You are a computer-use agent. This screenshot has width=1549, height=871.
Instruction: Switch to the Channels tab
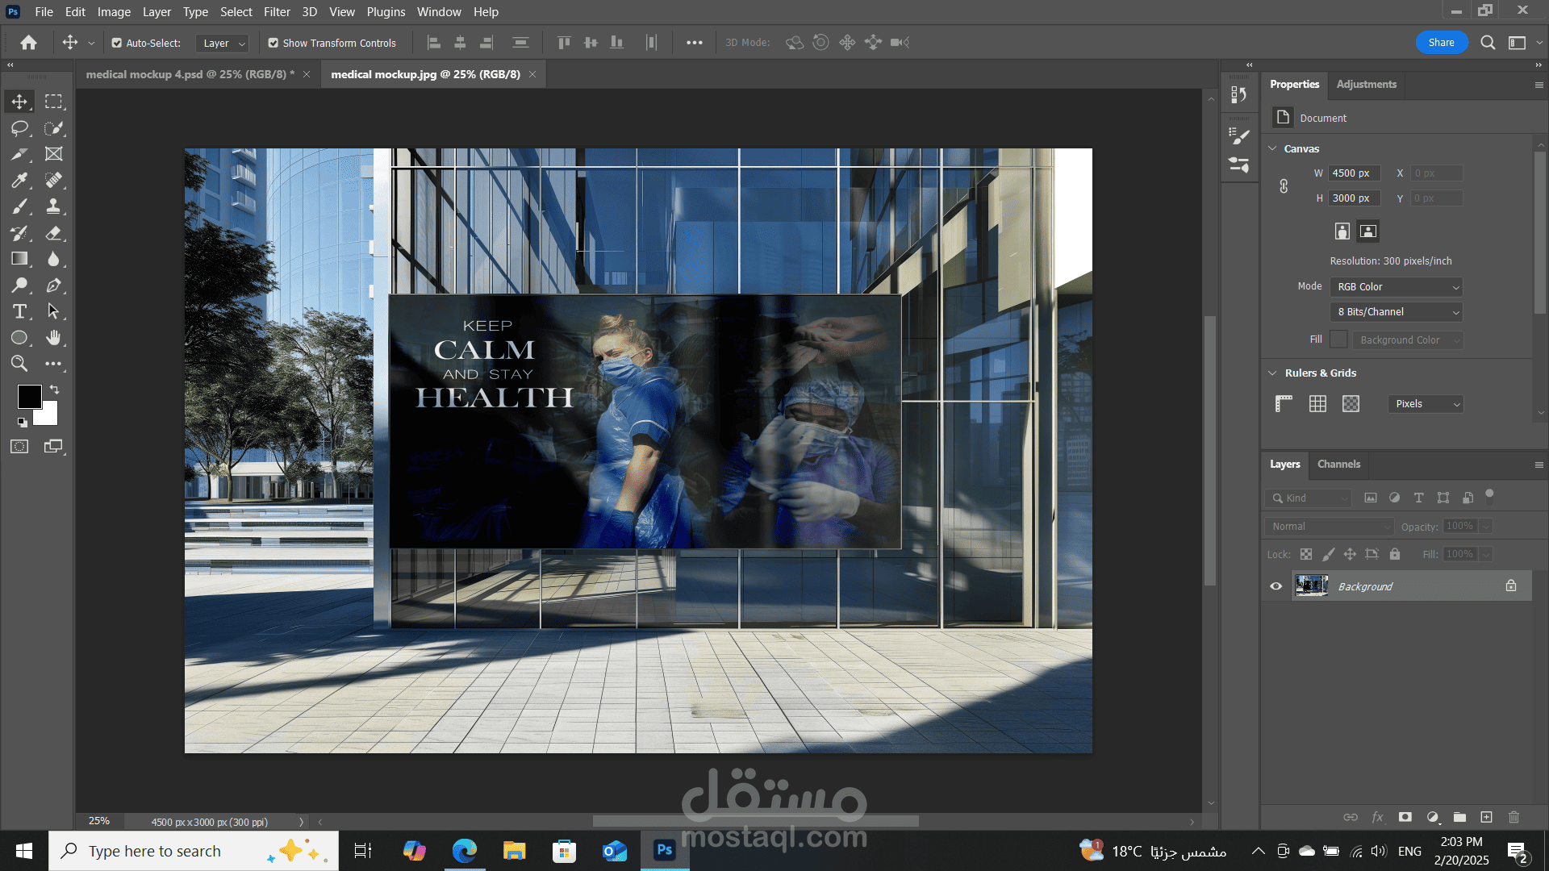pyautogui.click(x=1338, y=464)
